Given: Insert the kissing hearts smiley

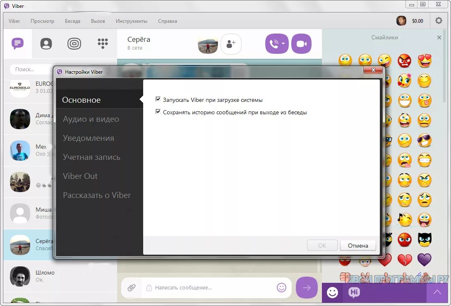Looking at the screenshot, I should (x=404, y=81).
